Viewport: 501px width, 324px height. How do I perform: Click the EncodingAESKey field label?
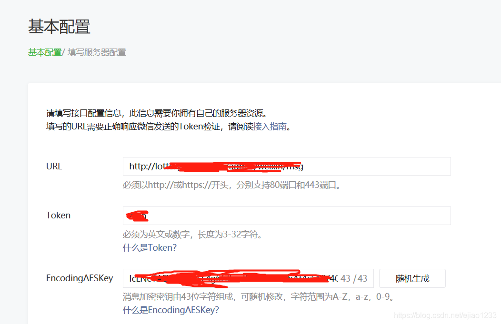tap(80, 278)
